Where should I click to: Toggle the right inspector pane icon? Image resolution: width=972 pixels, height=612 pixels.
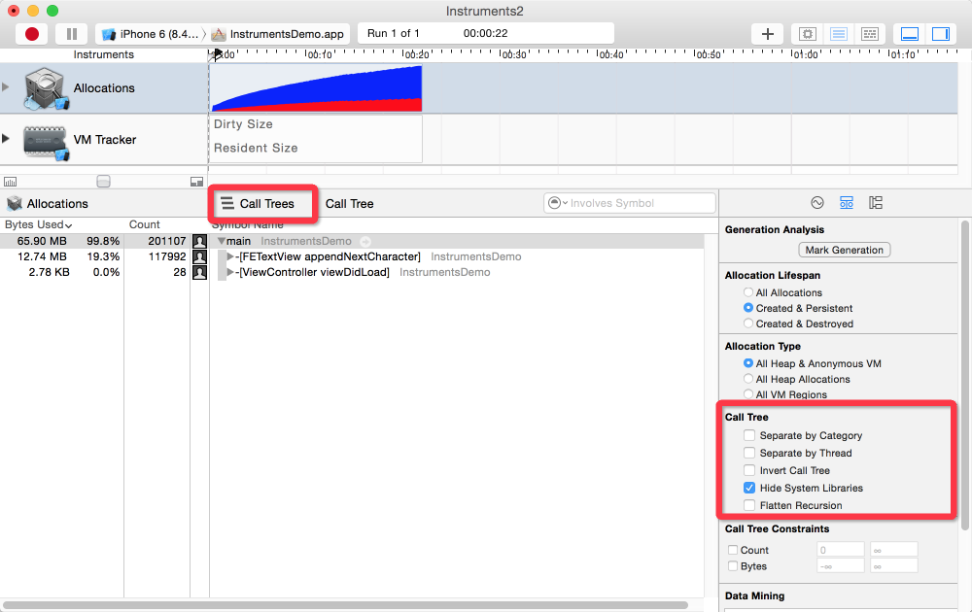940,34
